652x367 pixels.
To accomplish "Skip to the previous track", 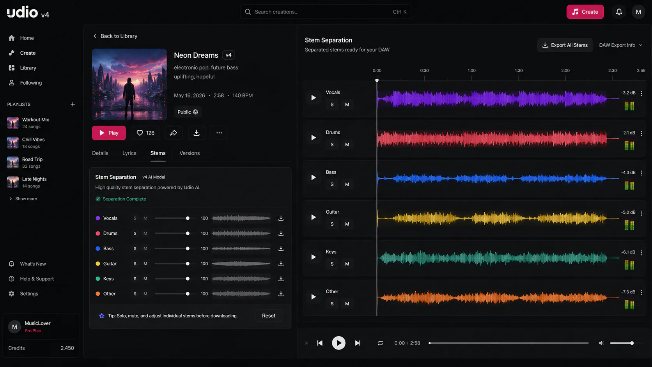I will pos(320,343).
